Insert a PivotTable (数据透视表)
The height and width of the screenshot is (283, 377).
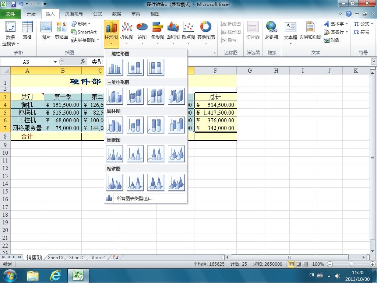point(10,33)
